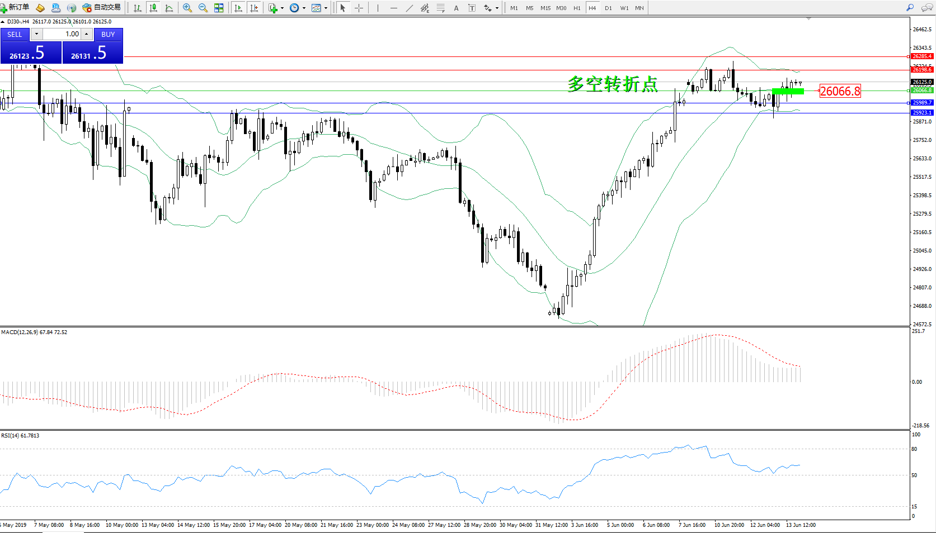Screen dimensions: 936x533
Task: Switch to the D1 timeframe
Action: 608,8
